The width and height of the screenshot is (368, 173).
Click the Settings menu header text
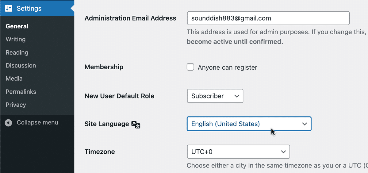pyautogui.click(x=29, y=9)
